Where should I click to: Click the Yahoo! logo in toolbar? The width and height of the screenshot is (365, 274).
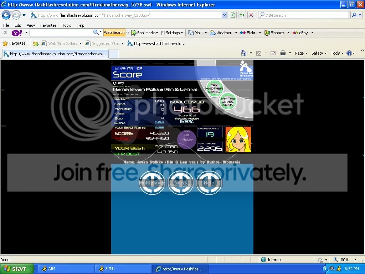17,33
